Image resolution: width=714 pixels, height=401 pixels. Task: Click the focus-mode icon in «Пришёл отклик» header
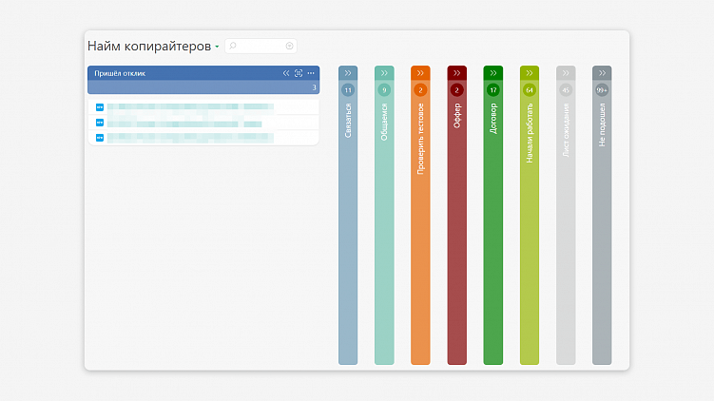(x=299, y=73)
